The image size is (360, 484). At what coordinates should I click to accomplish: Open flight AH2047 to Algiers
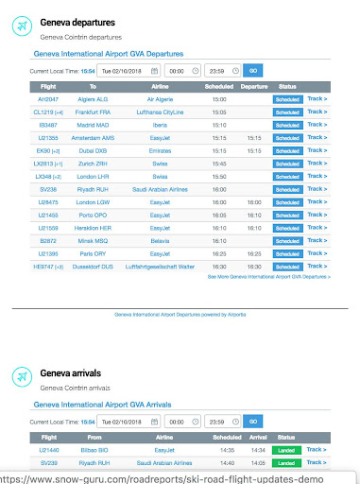[48, 99]
